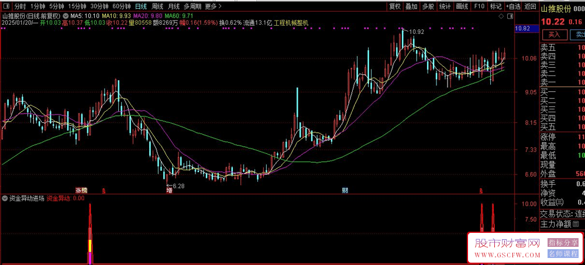
Task: Click the 买五 order book row
Action: 563,127
